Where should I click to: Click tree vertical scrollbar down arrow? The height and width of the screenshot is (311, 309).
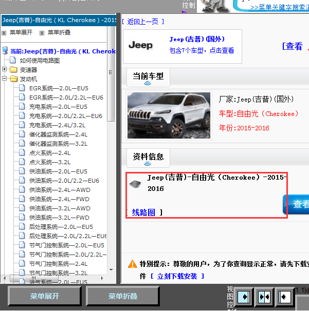[111, 270]
